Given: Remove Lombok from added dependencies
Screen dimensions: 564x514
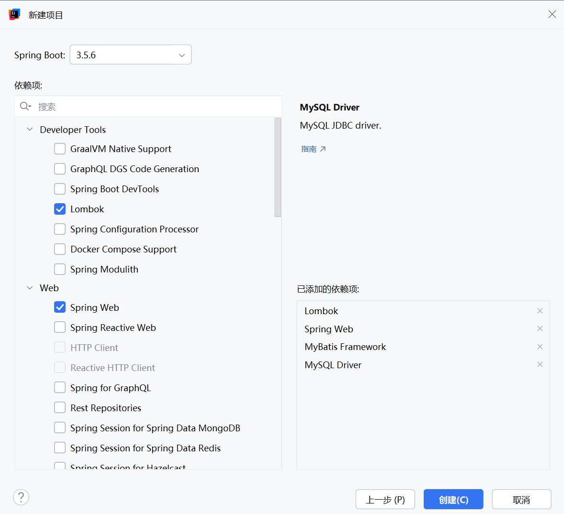Looking at the screenshot, I should click(x=540, y=311).
